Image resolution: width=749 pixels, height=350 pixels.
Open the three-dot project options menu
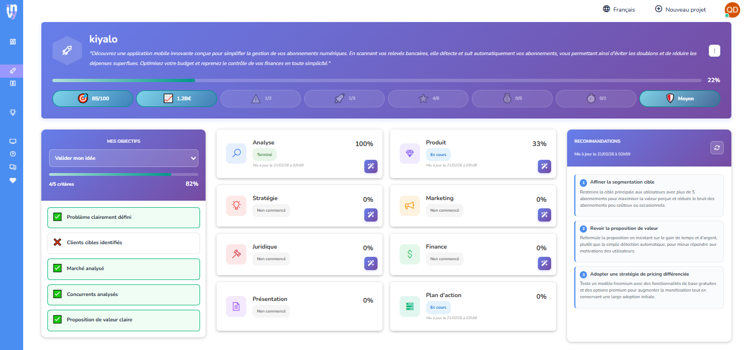pos(714,51)
